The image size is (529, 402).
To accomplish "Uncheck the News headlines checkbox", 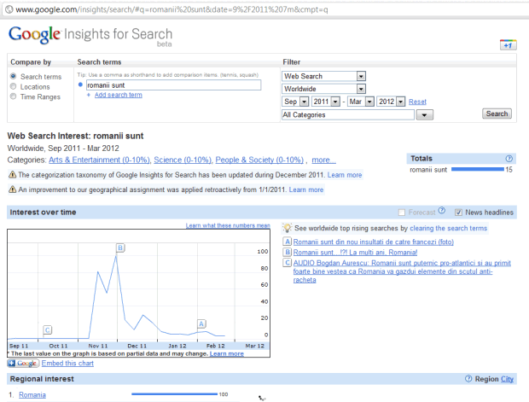I will coord(459,212).
